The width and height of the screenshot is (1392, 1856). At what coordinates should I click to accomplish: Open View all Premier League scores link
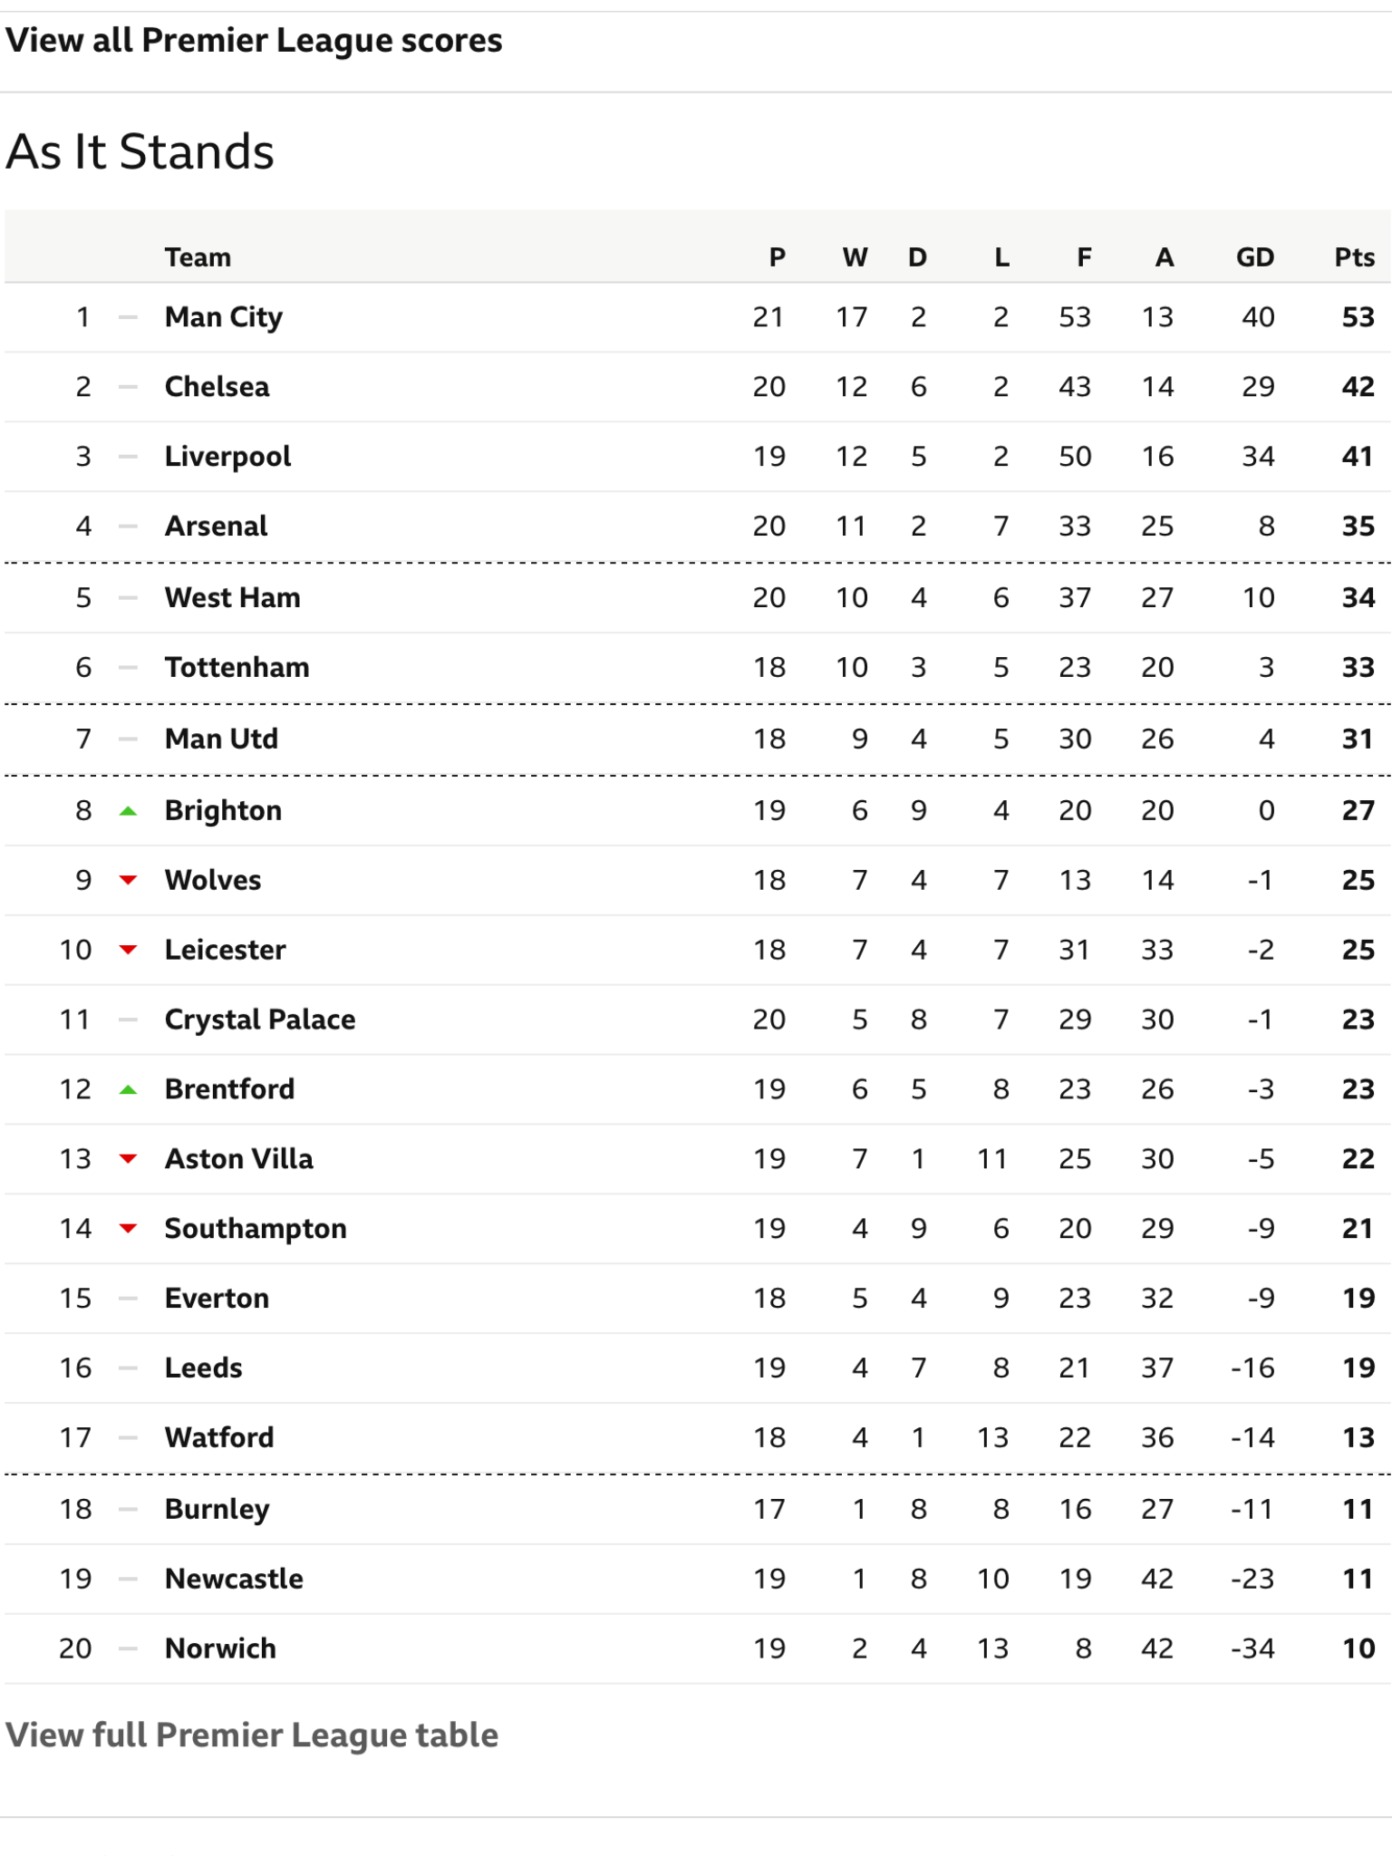click(254, 41)
